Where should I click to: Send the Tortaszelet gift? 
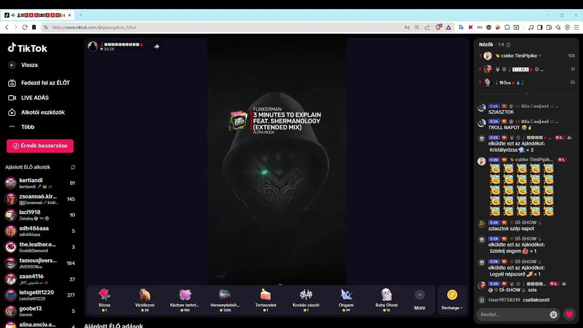click(265, 299)
